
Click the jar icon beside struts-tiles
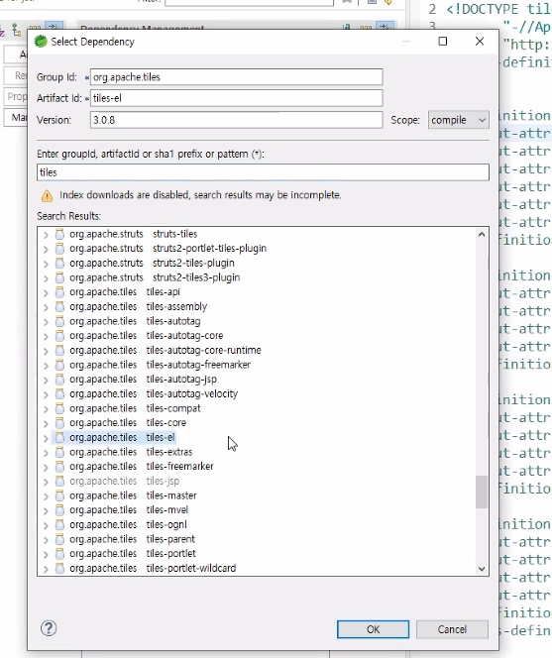tap(60, 234)
